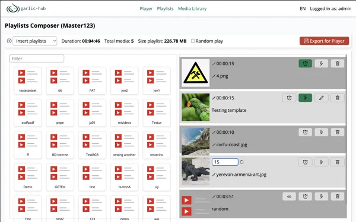356x222 pixels.
Task: Select the testetsetset playlist card
Action: click(28, 81)
